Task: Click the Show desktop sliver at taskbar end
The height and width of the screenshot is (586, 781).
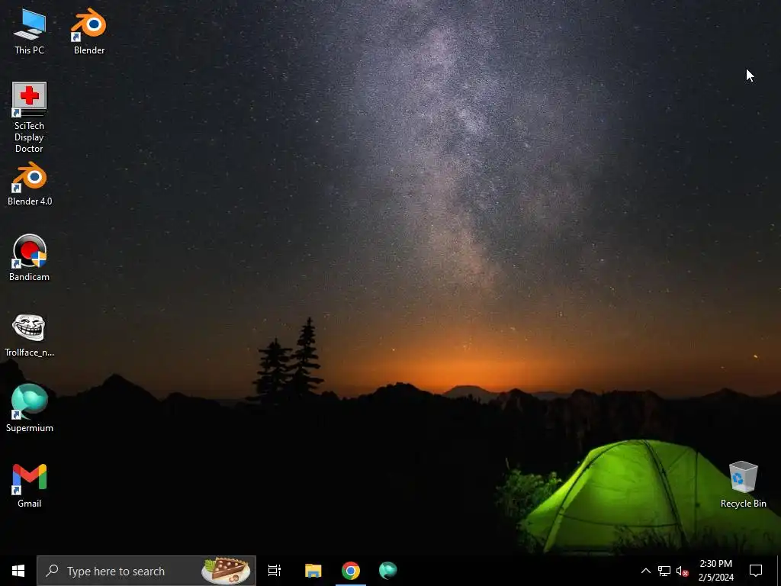Action: pos(779,571)
